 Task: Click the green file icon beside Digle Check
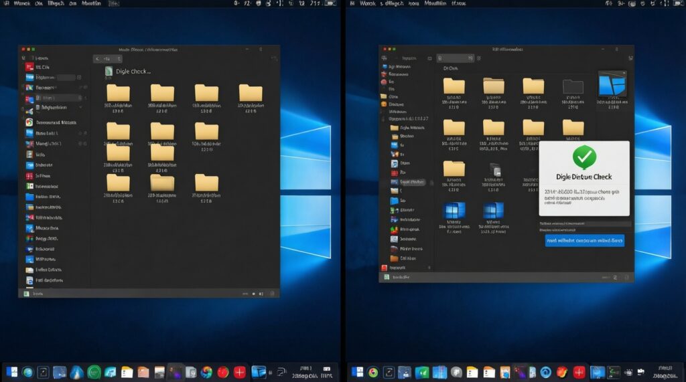tap(109, 71)
